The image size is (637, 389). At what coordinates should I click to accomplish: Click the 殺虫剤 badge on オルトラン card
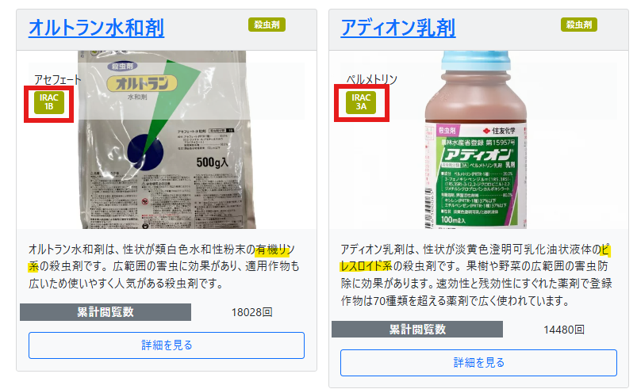pyautogui.click(x=267, y=25)
